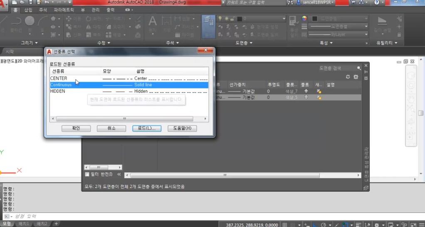Expand the 도면층 panel
Viewport: 425px width, 227px height.
coord(244,43)
